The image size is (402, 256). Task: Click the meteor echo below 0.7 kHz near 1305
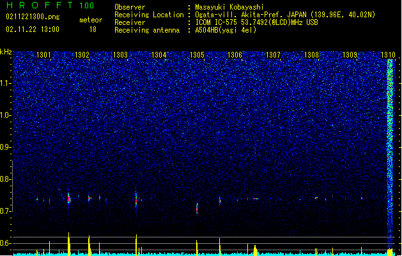click(197, 209)
